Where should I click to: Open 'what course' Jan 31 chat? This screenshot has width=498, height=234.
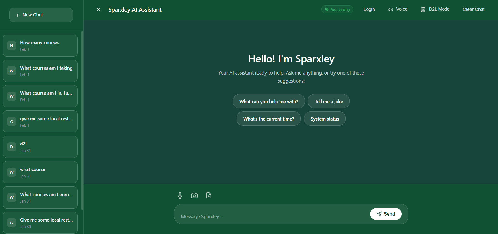tap(40, 172)
